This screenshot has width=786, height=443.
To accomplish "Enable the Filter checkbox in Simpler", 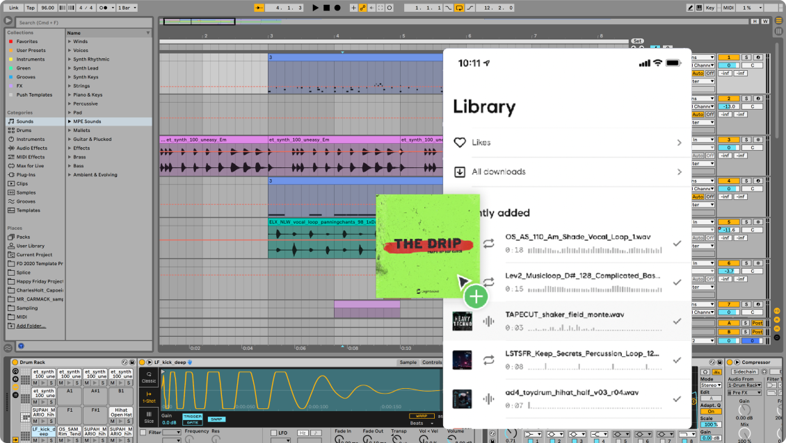I will (143, 433).
